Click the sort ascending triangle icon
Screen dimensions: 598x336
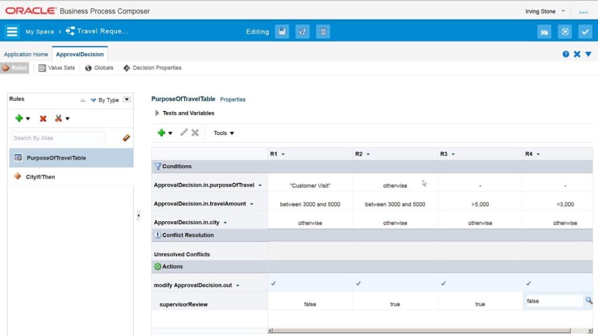[x=83, y=100]
